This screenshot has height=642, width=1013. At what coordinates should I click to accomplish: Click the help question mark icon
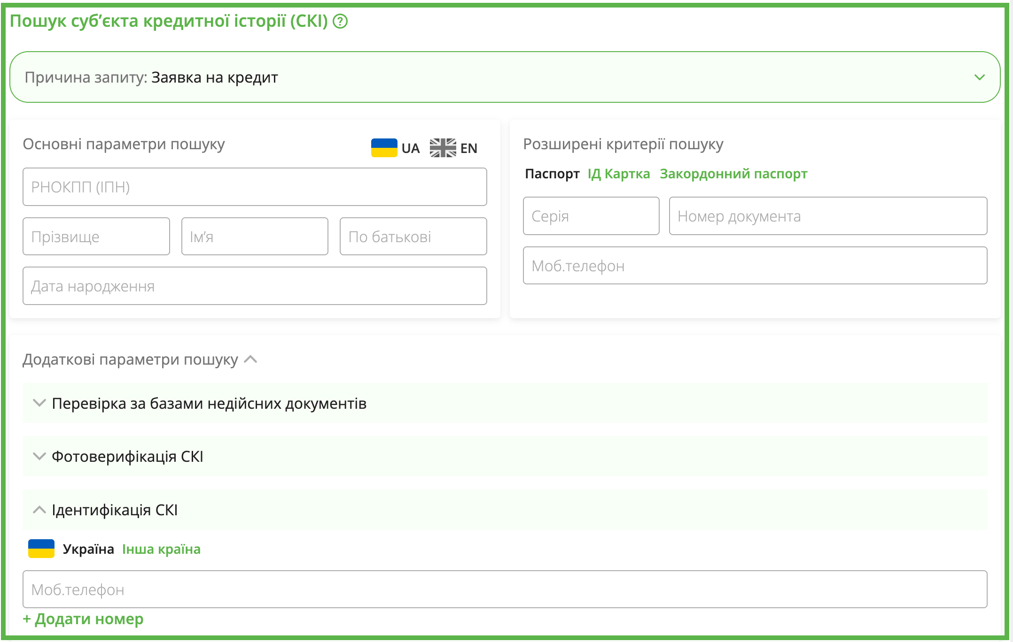coord(340,22)
